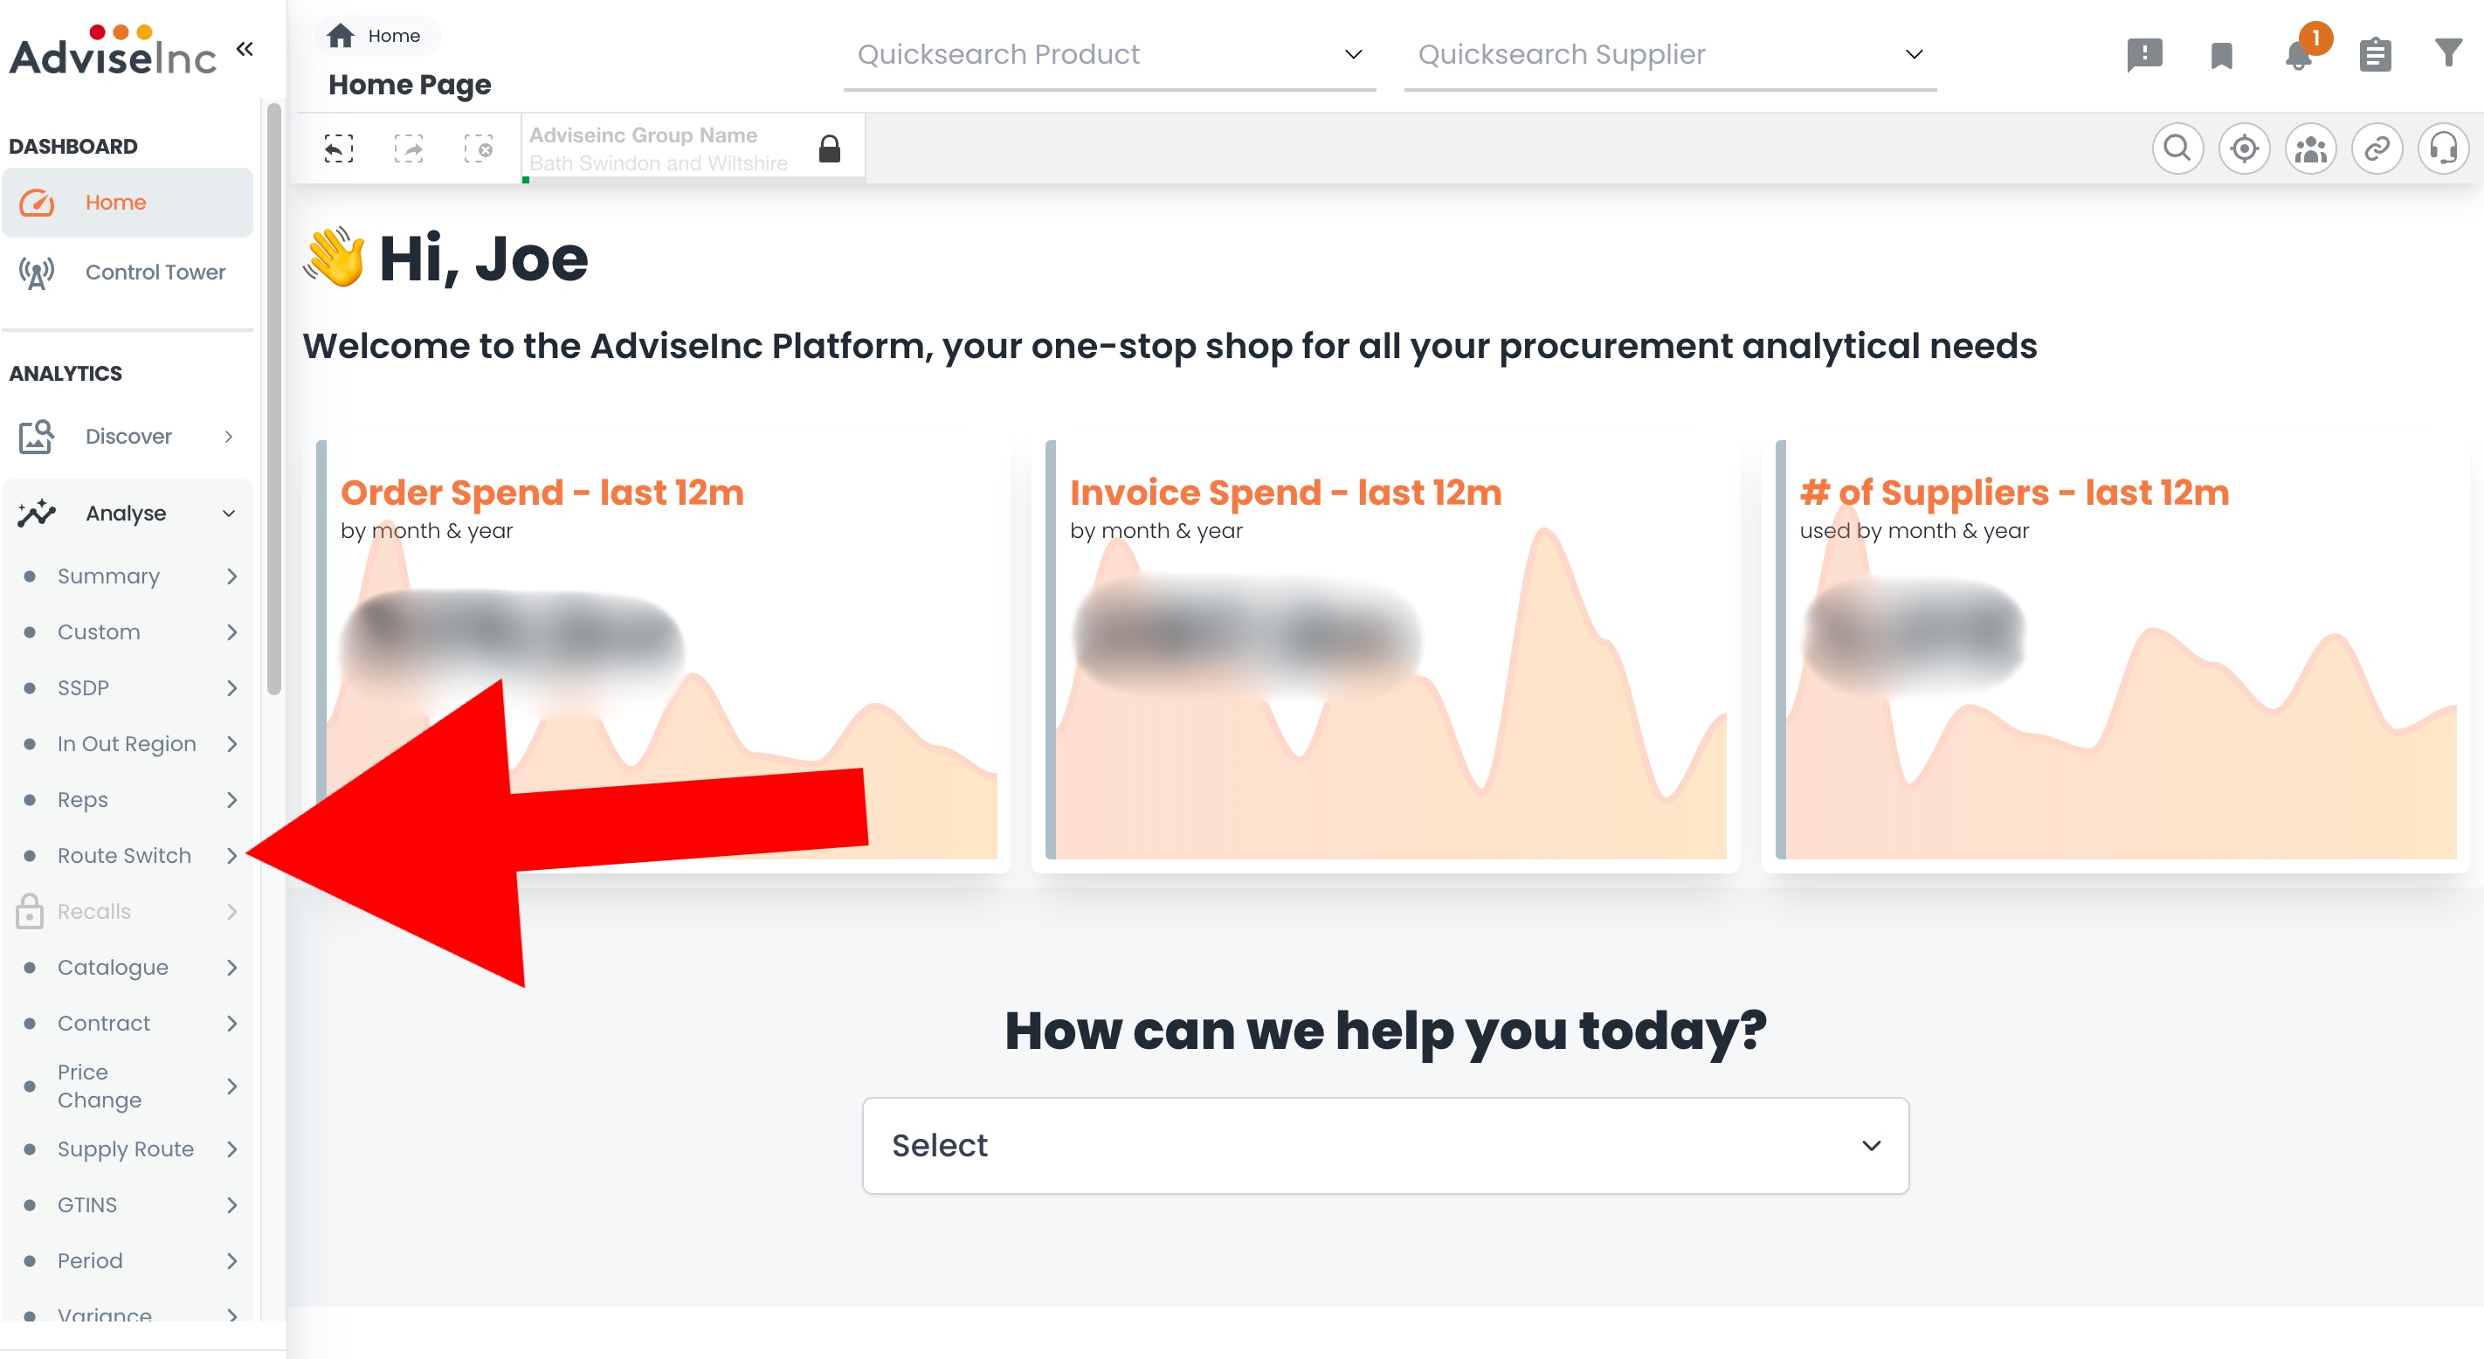2484x1359 pixels.
Task: Click the headset support icon
Action: pyautogui.click(x=2444, y=148)
